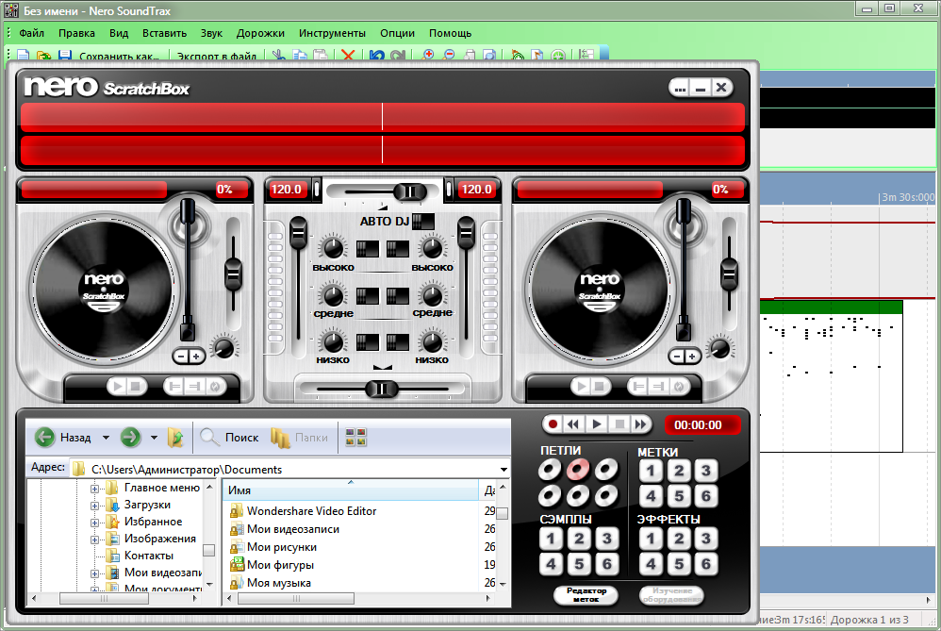Click the open file folder toolbar icon
Viewport: 941px width, 631px height.
[x=43, y=56]
